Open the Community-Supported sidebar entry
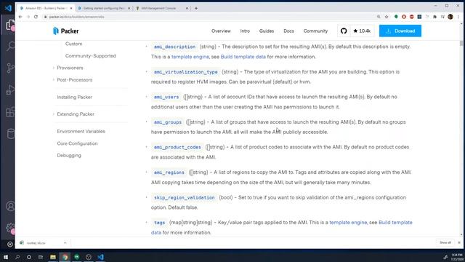This screenshot has width=465, height=262. [90, 56]
